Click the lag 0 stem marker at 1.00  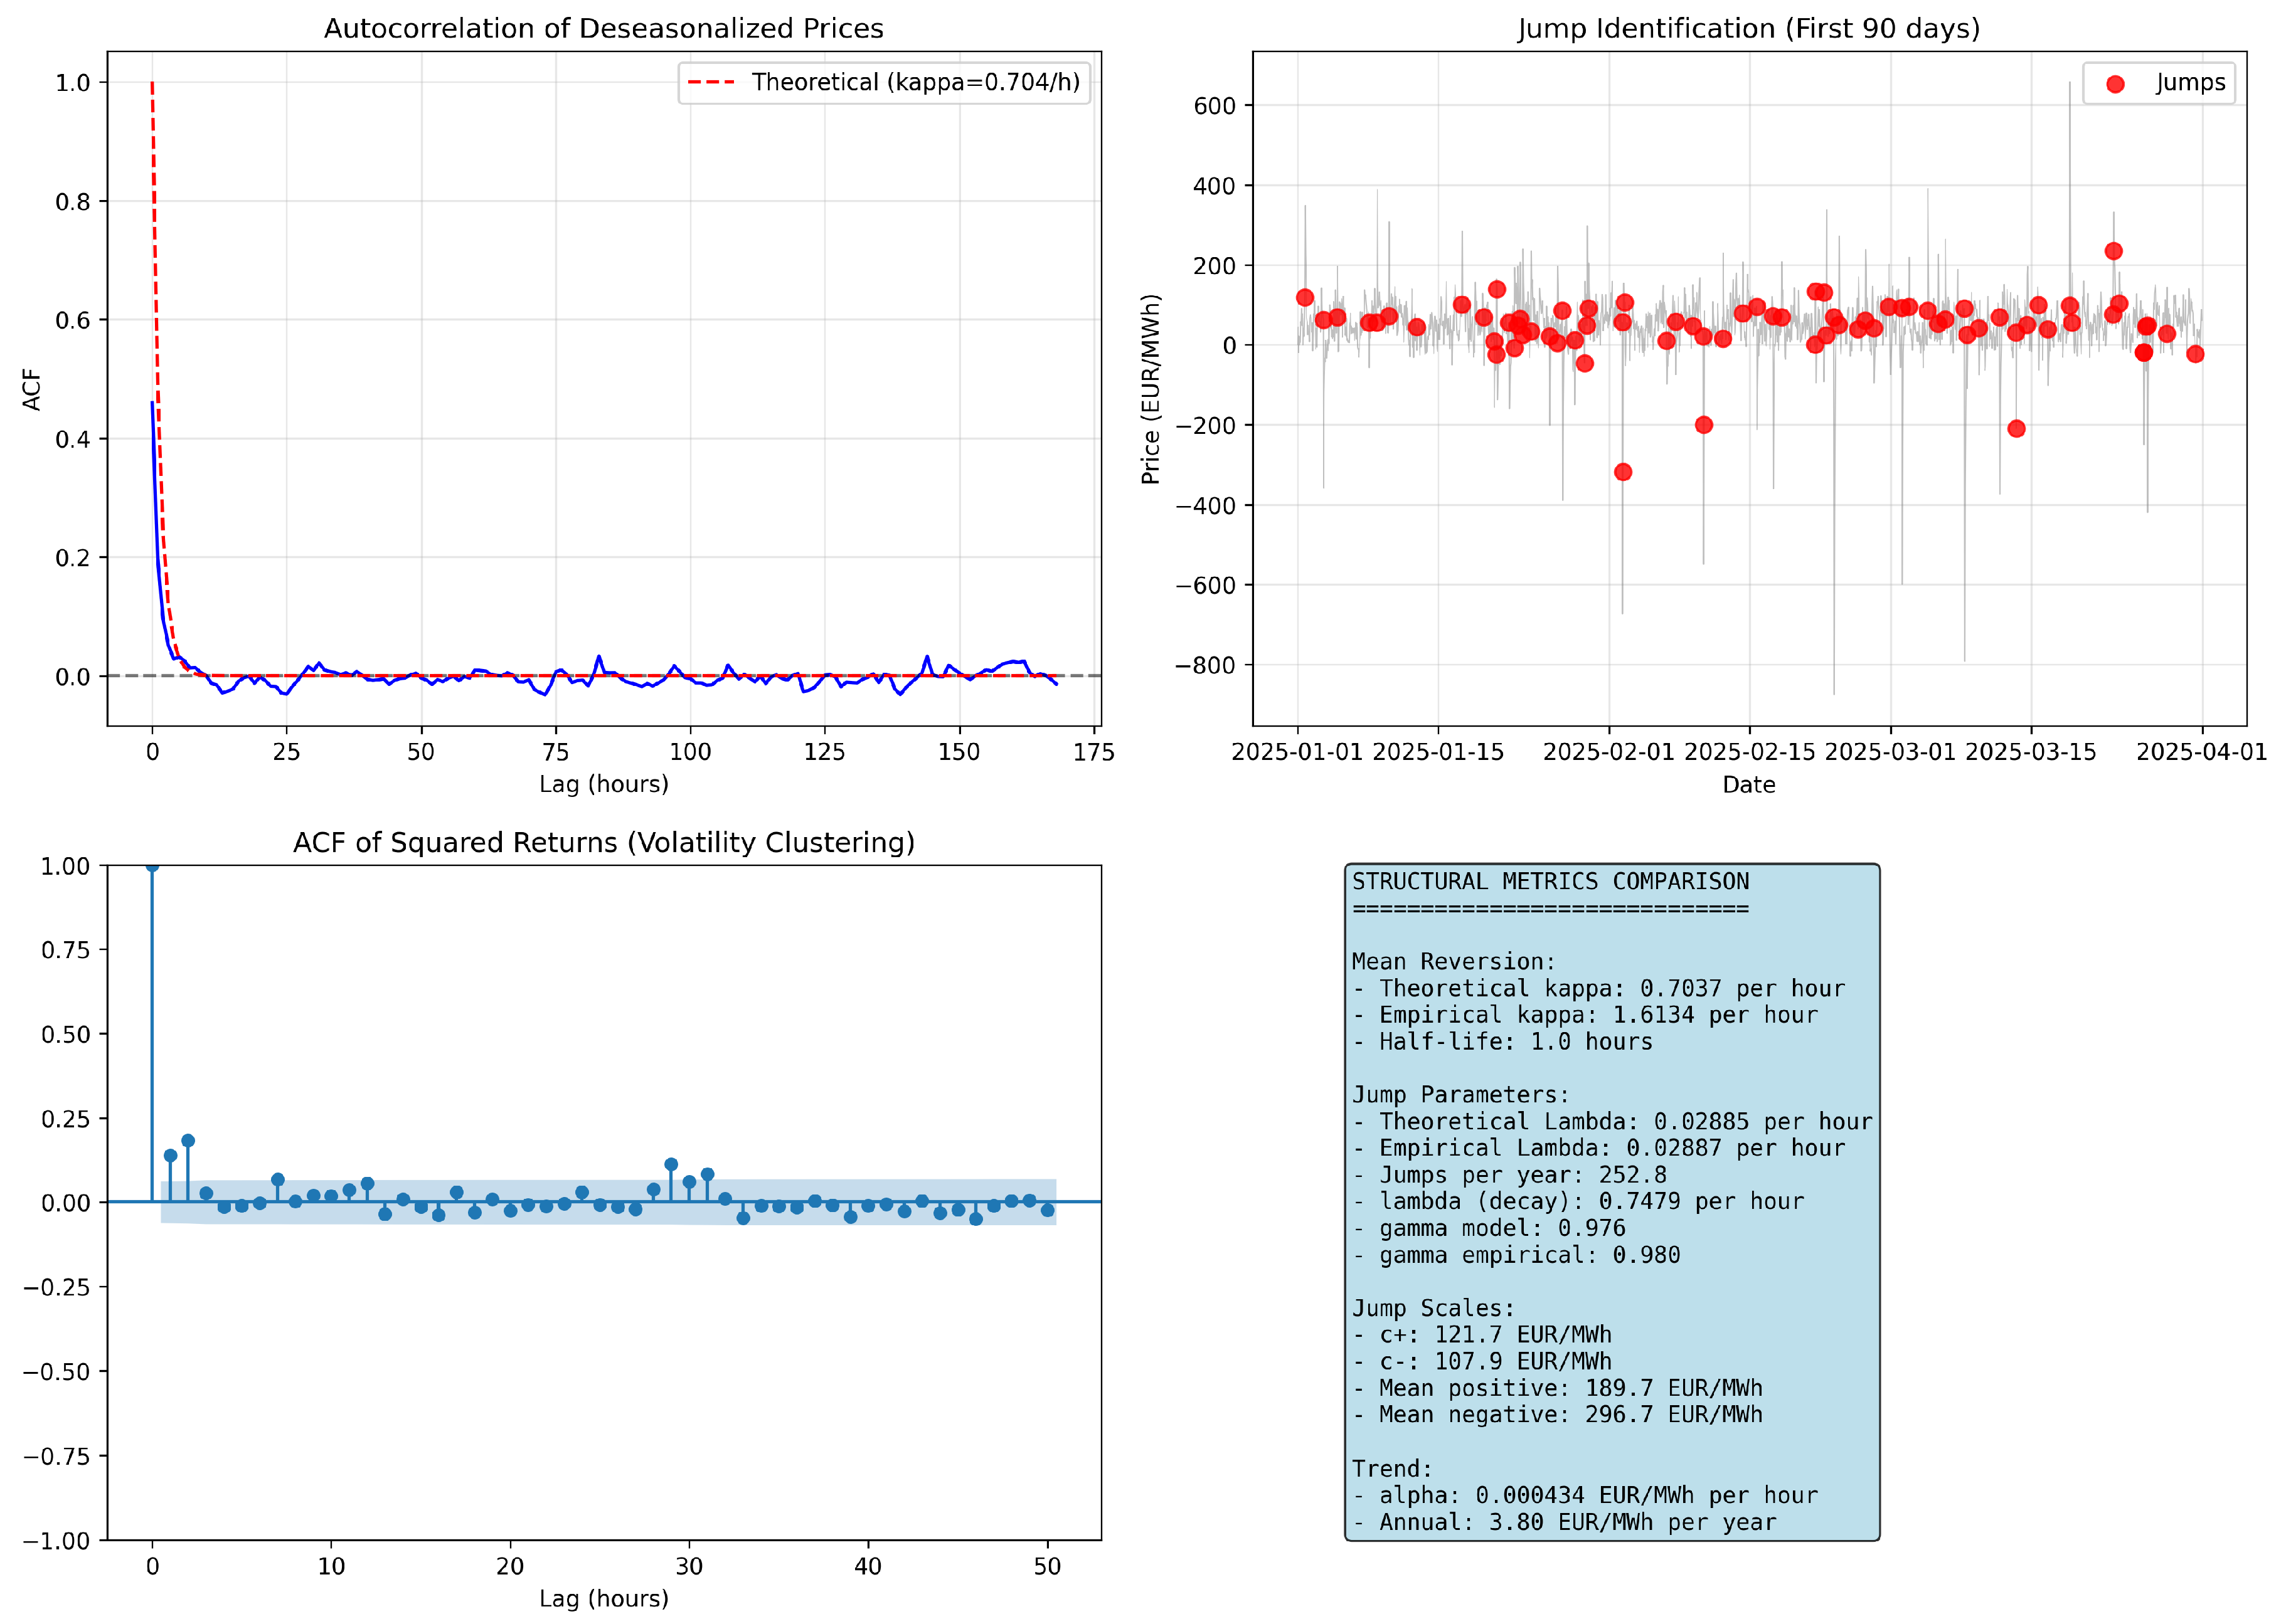pyautogui.click(x=152, y=866)
